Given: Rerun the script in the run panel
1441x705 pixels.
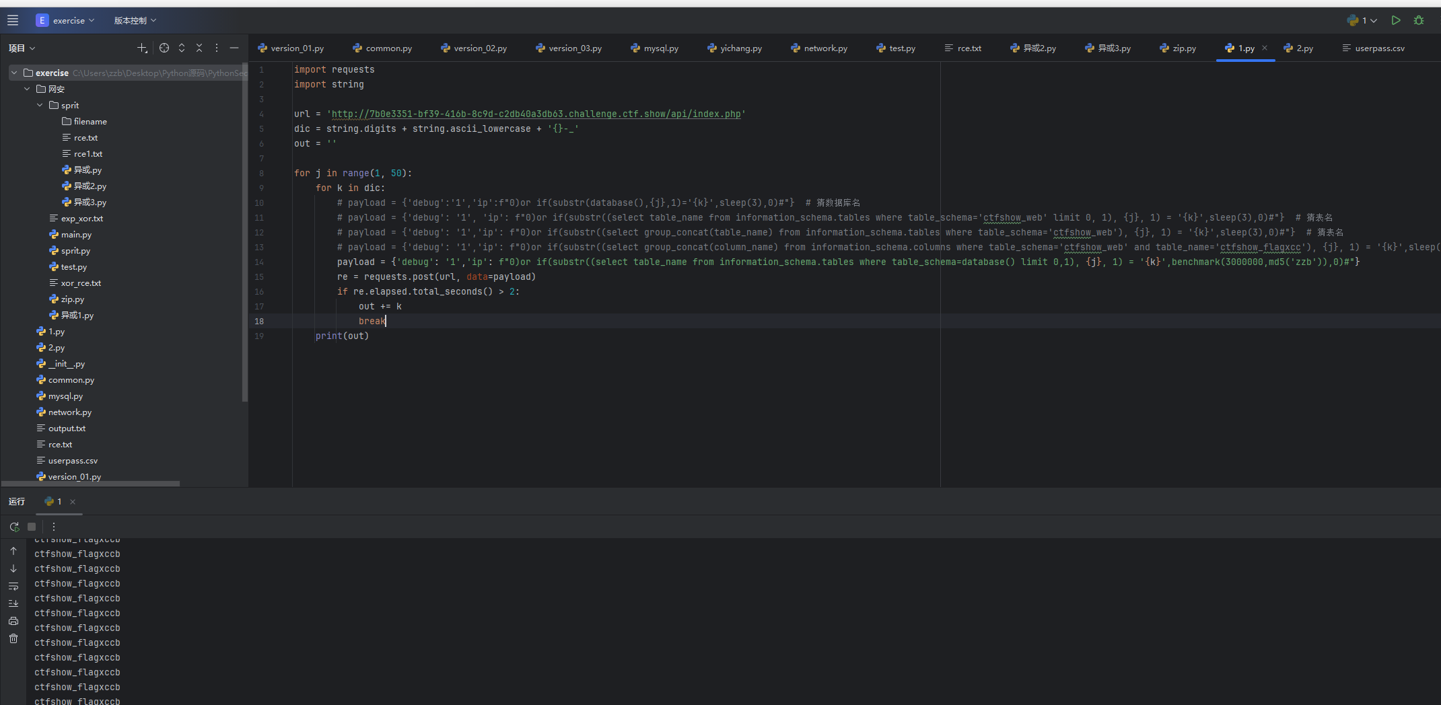Looking at the screenshot, I should click(x=14, y=527).
